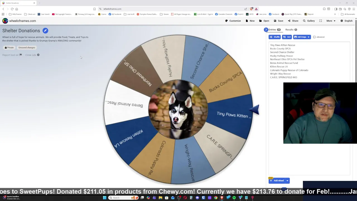Edit the Shelter Donations title with pencil icon

[x=45, y=30]
